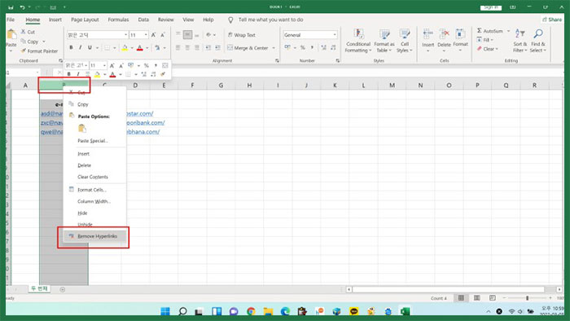Click the Sign in button
Image resolution: width=570 pixels, height=321 pixels.
click(x=491, y=7)
